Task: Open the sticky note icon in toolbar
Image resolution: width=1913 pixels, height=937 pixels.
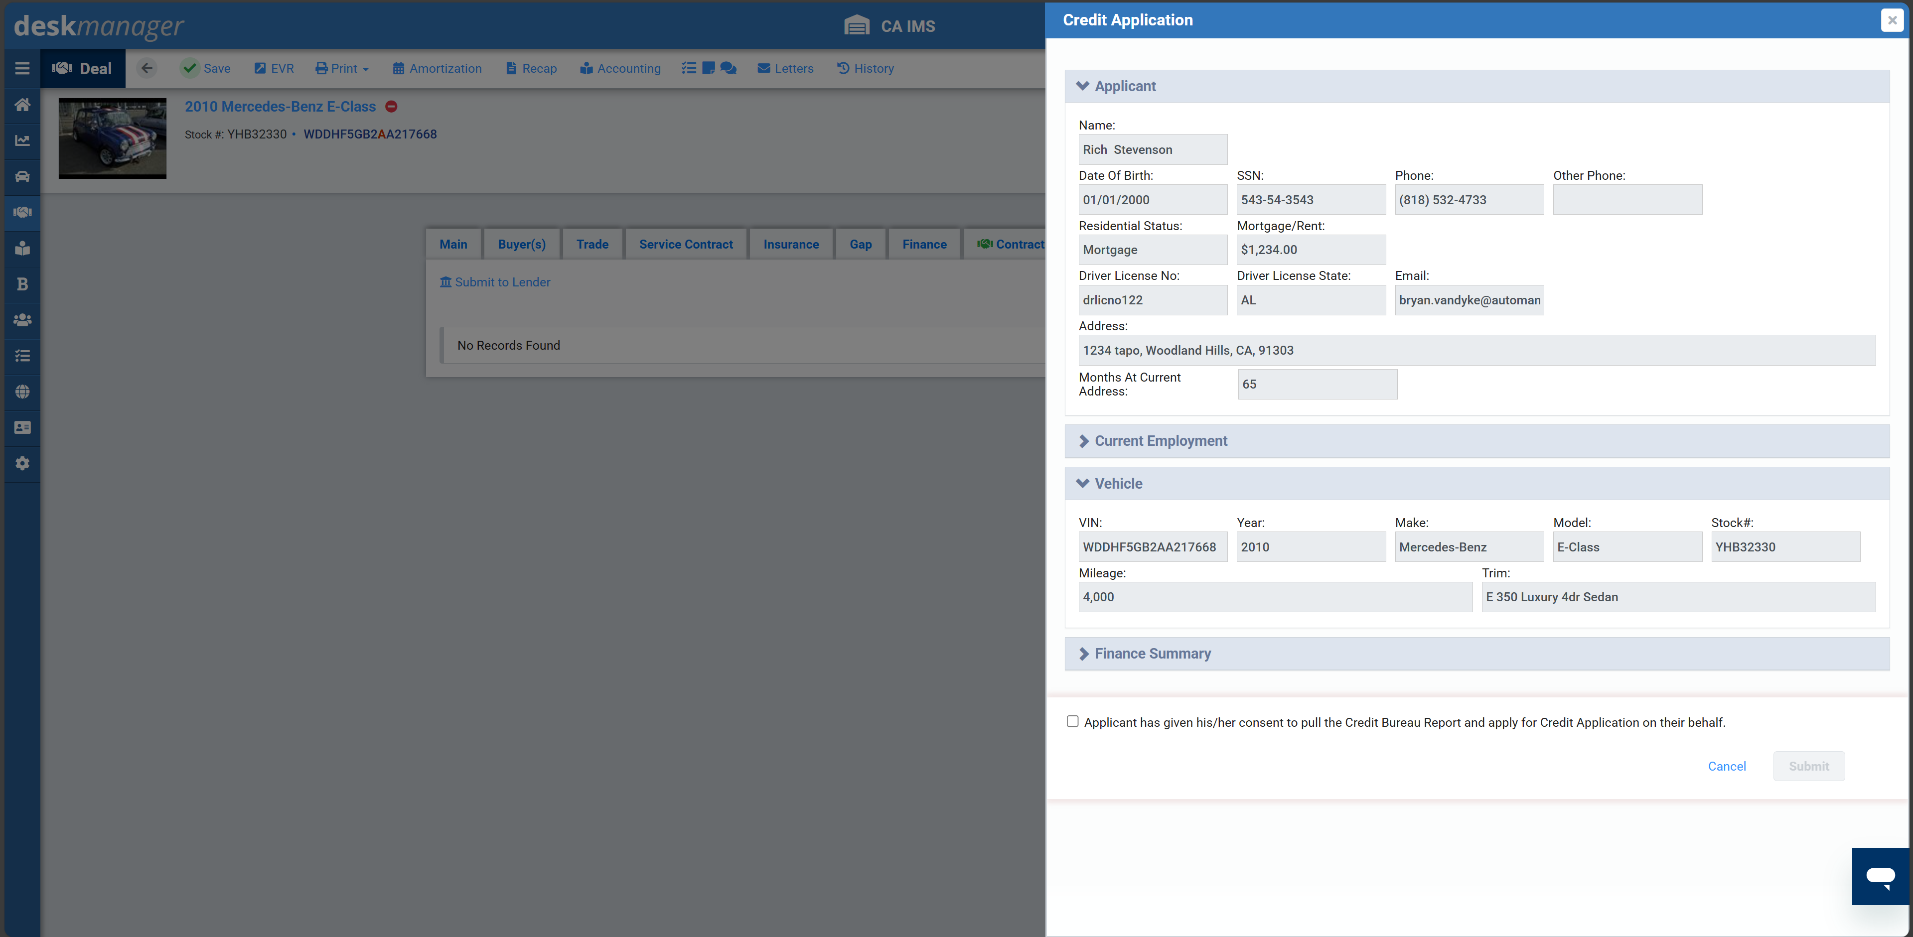Action: (x=709, y=68)
